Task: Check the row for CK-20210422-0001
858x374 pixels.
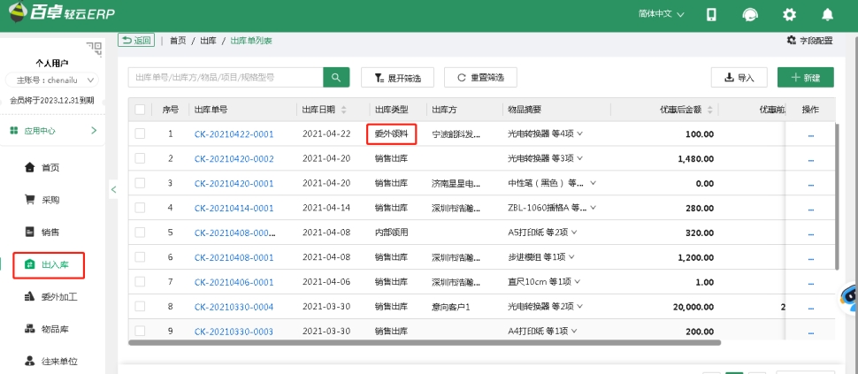Action: click(141, 134)
